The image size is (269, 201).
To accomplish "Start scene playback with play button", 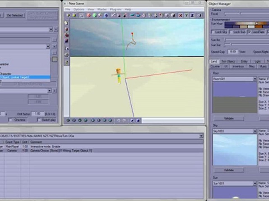I will [x=132, y=121].
